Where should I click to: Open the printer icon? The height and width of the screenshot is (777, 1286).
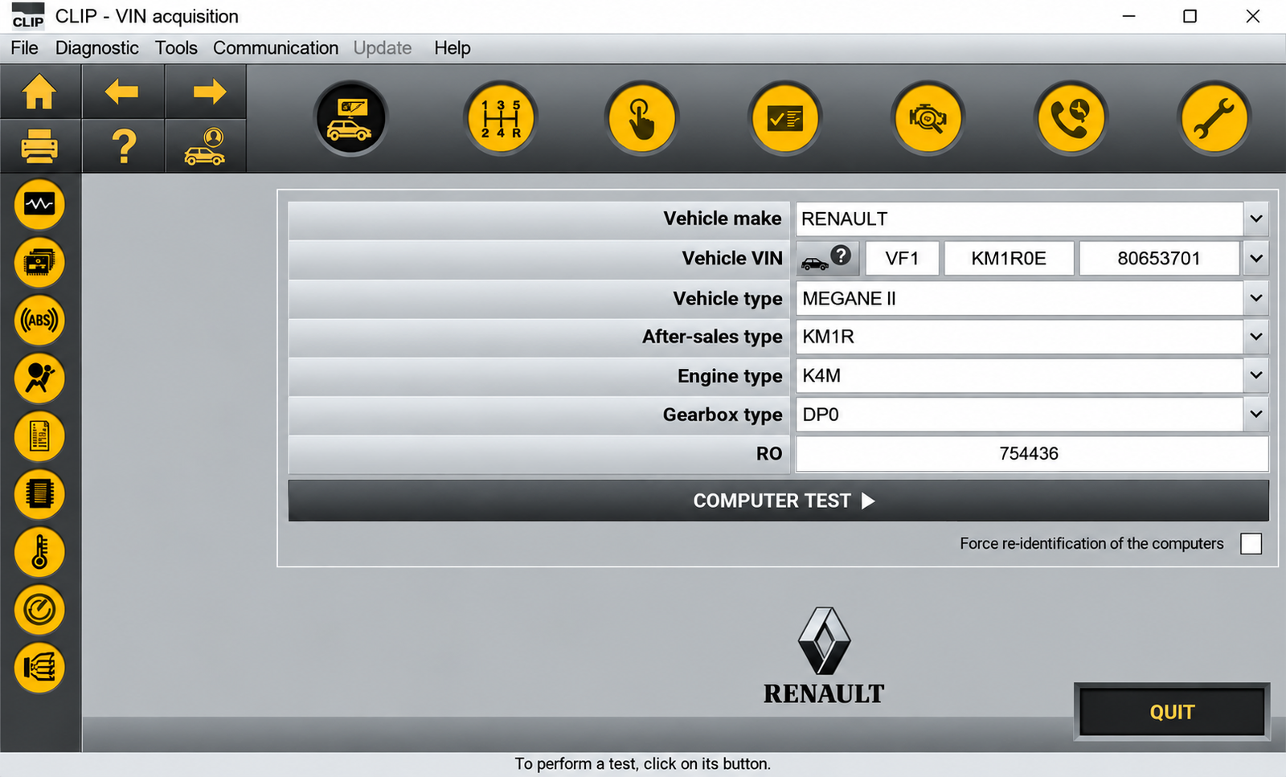click(39, 146)
